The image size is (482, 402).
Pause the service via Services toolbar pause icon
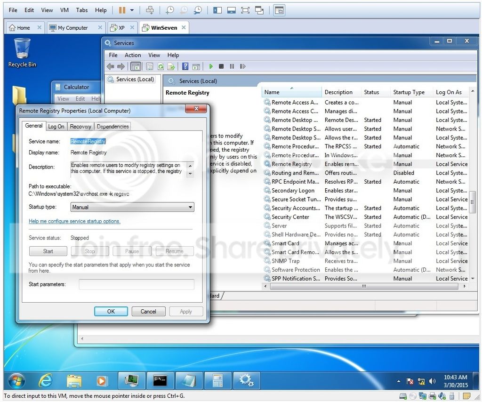click(232, 66)
